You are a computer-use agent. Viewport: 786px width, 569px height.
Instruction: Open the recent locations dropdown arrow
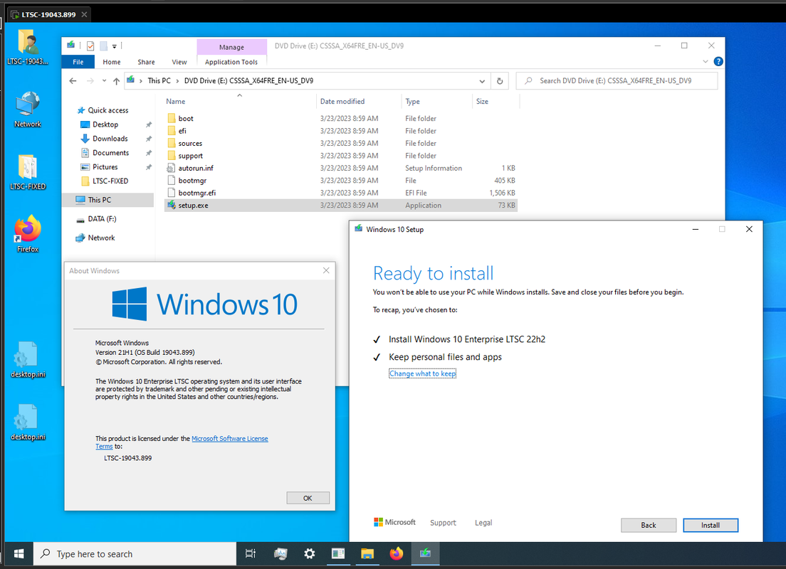point(104,80)
